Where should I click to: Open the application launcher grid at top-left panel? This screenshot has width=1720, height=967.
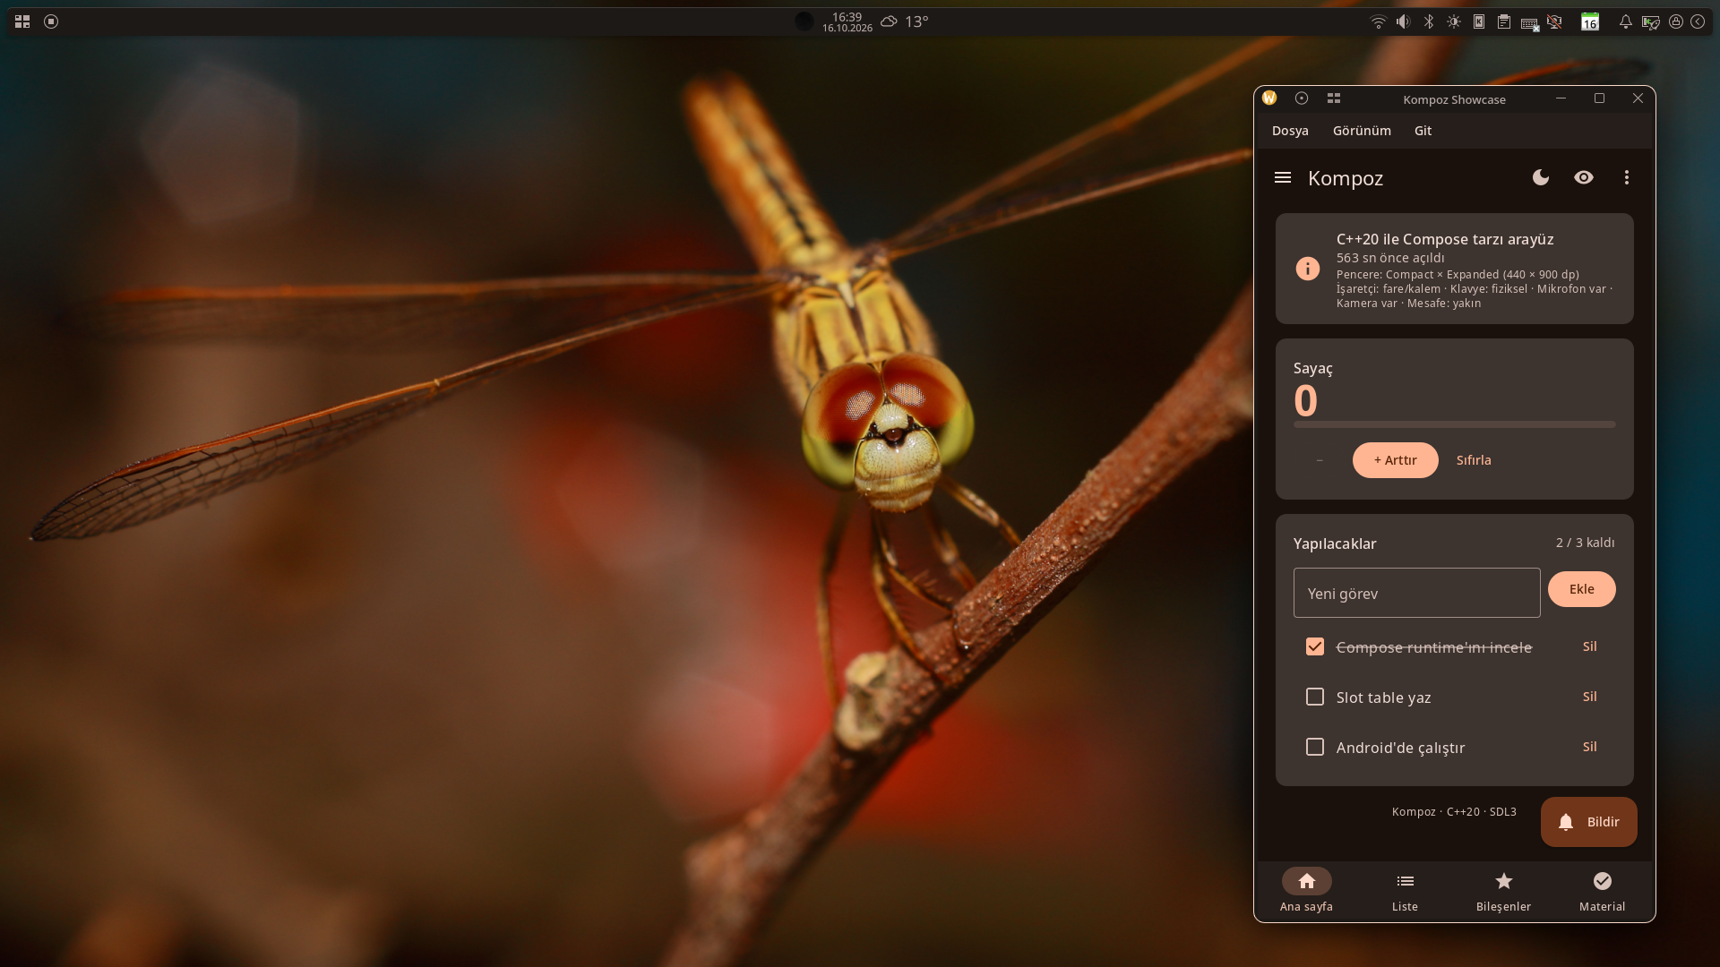22,21
